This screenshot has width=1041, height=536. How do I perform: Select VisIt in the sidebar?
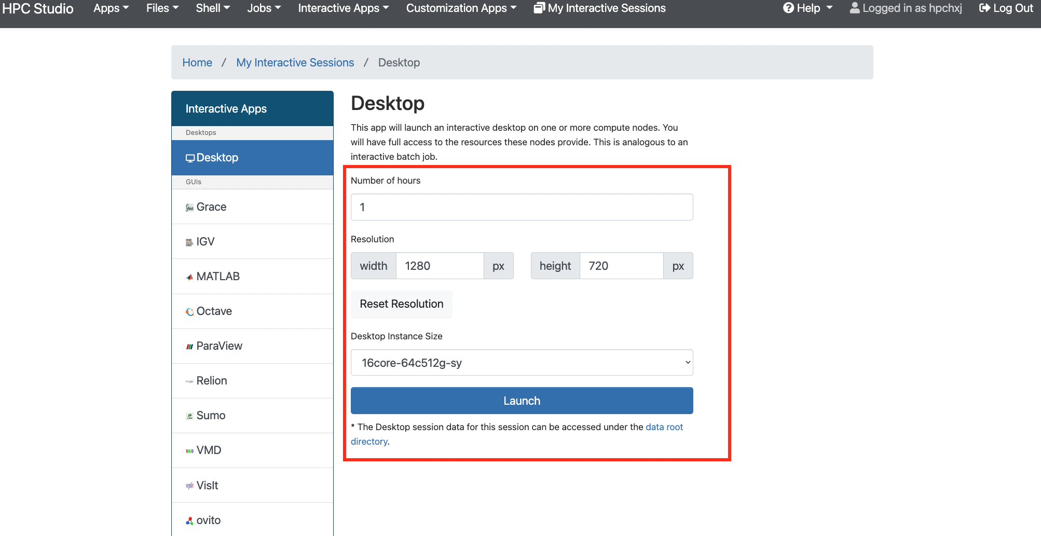click(252, 486)
